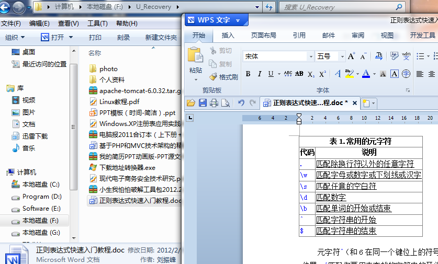This screenshot has height=264, width=438.
Task: Click the new document tab icon
Action: click(x=366, y=104)
